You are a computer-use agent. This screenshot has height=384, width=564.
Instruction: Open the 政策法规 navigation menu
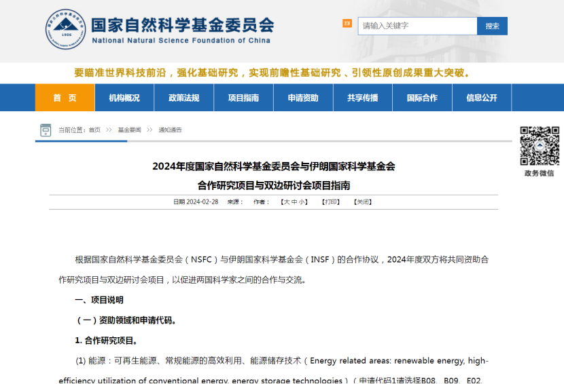pos(184,98)
